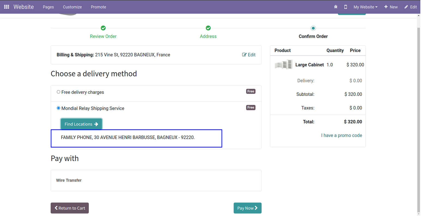Click the pencil Edit icon in navbar
This screenshot has width=436, height=221.
click(406, 7)
